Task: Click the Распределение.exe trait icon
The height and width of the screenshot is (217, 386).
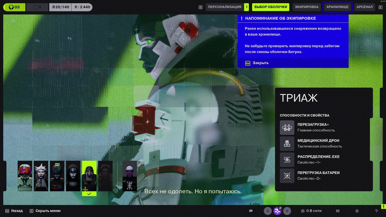Action: [287, 160]
